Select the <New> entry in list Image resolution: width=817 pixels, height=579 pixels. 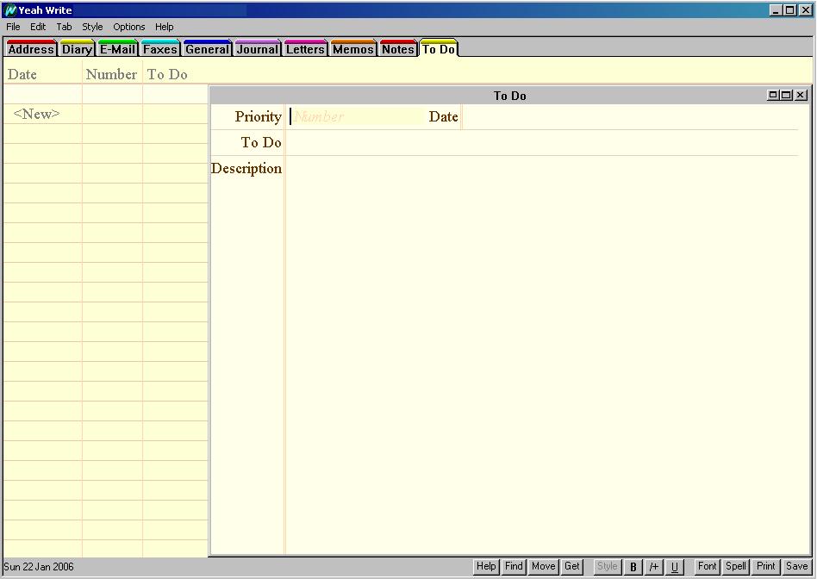[37, 114]
